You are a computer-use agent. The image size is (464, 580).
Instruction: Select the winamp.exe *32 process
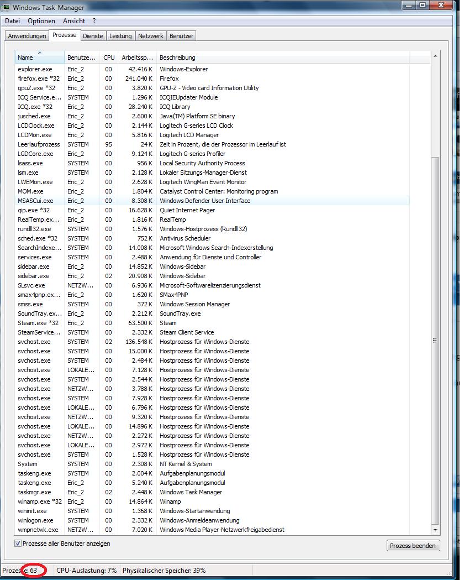[x=212, y=501]
